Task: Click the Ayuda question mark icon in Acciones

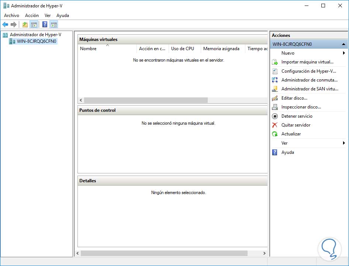Action: click(x=275, y=152)
